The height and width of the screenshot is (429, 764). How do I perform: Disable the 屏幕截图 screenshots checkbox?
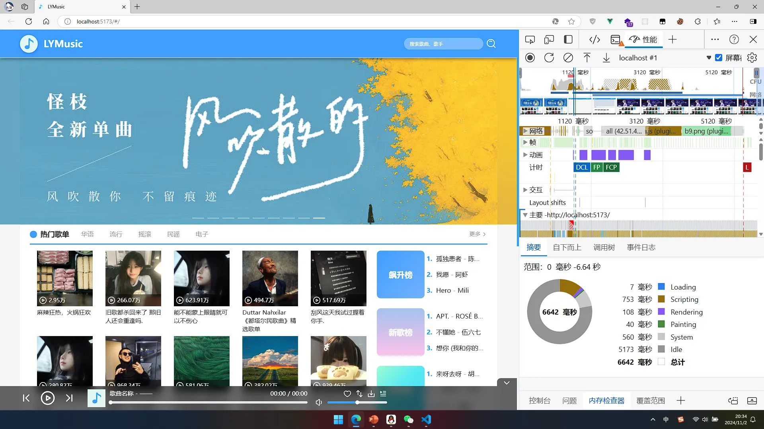719,58
